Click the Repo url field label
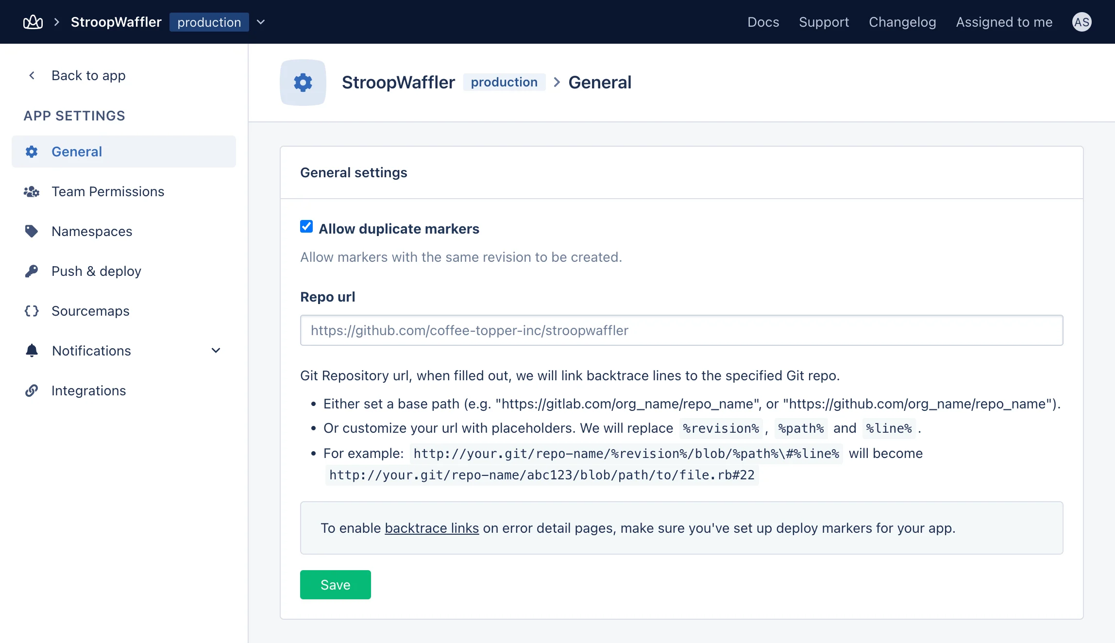This screenshot has height=643, width=1115. click(x=328, y=297)
